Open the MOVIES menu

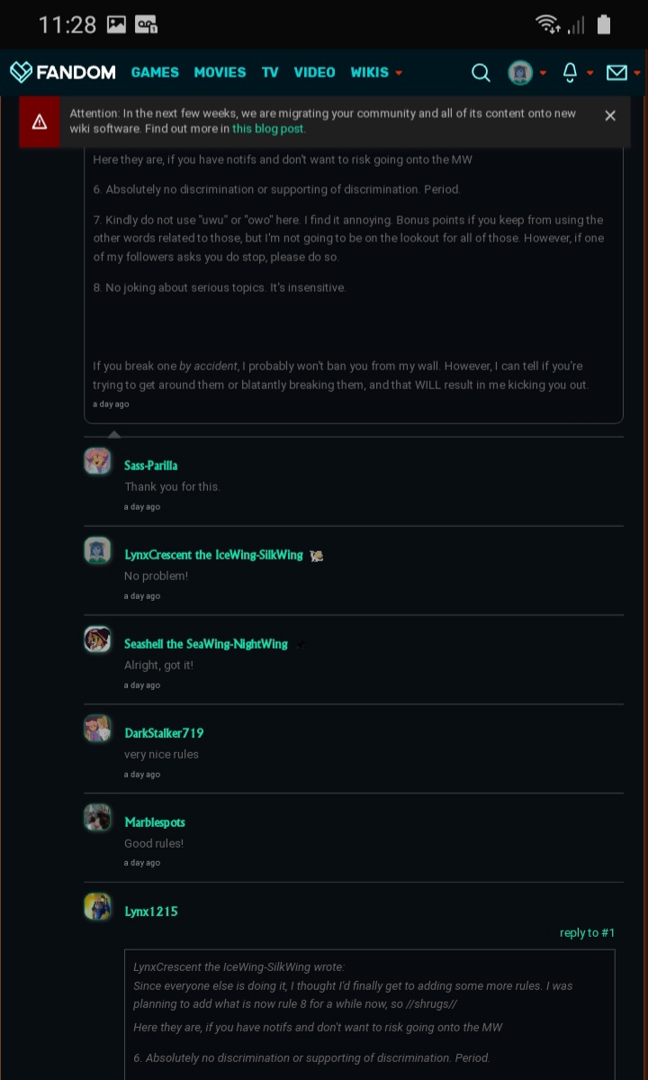(x=220, y=72)
